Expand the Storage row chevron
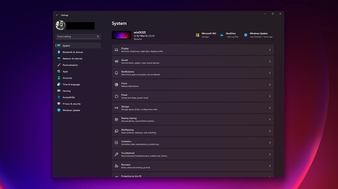338x189 pixels. pos(270,108)
